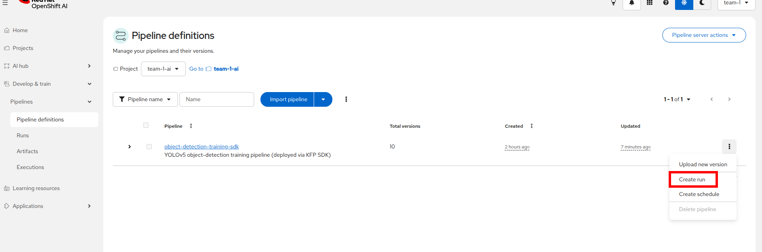The image size is (762, 252).
Task: Click the Name filter input field
Action: 217,99
